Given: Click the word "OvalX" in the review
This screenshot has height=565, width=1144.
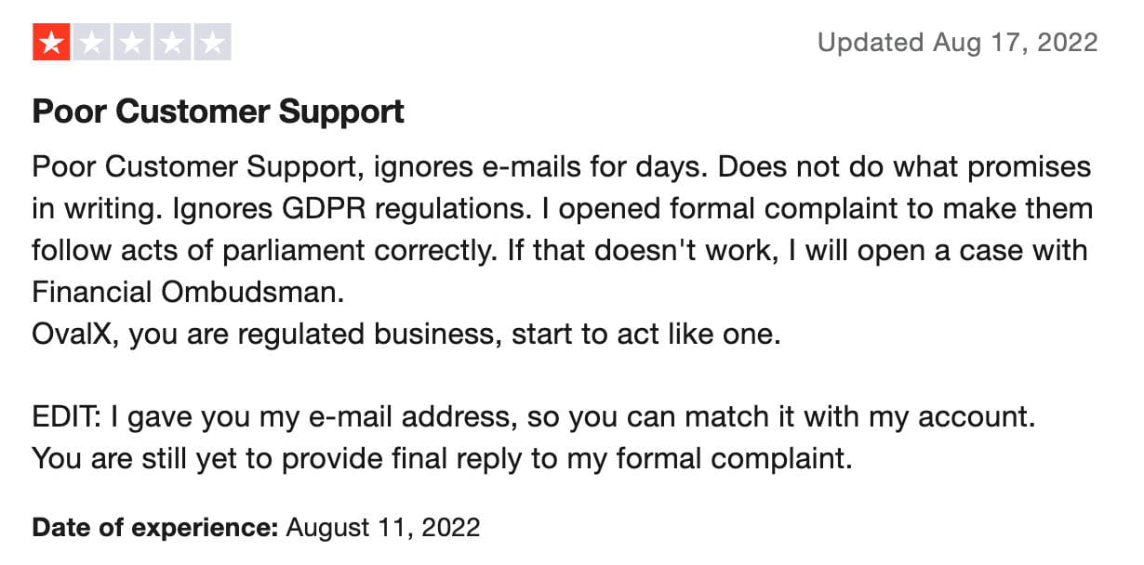Looking at the screenshot, I should (74, 335).
